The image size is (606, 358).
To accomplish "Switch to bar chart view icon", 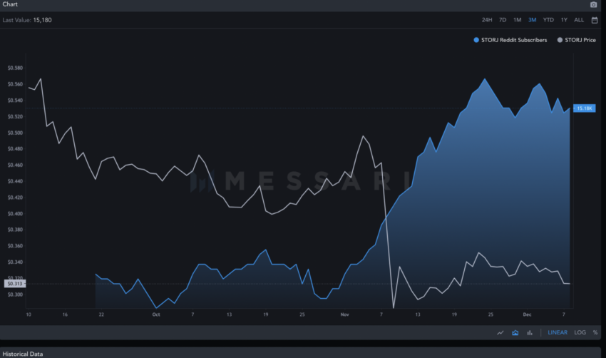I will coord(530,332).
